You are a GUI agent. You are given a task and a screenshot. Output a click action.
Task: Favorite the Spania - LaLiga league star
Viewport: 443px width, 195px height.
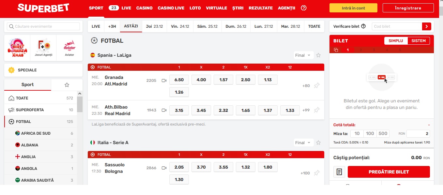pos(318,55)
